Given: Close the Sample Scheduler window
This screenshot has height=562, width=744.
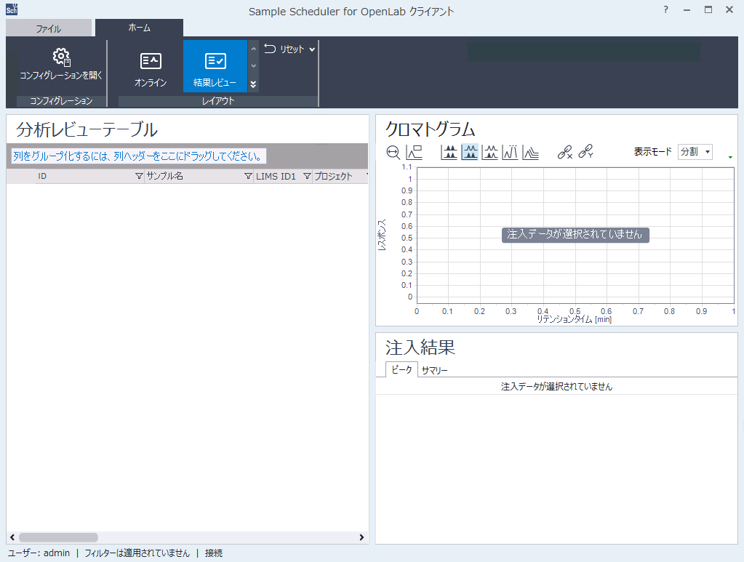Looking at the screenshot, I should click(729, 9).
